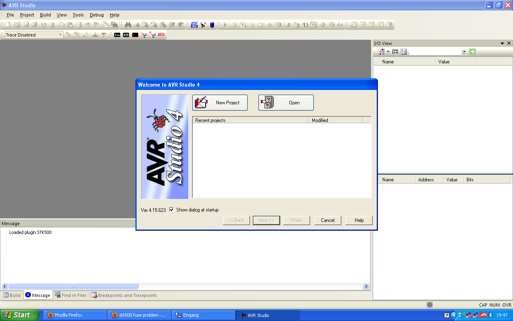Click the write-EEPROM red arrow E2 icon
Image resolution: width=513 pixels, height=321 pixels.
(144, 35)
